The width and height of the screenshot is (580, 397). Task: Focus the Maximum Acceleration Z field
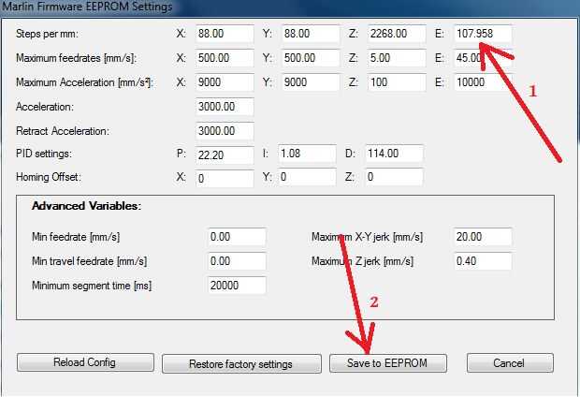(397, 82)
